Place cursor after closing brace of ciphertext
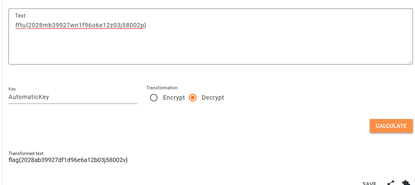This screenshot has height=185, width=415. pyautogui.click(x=147, y=25)
